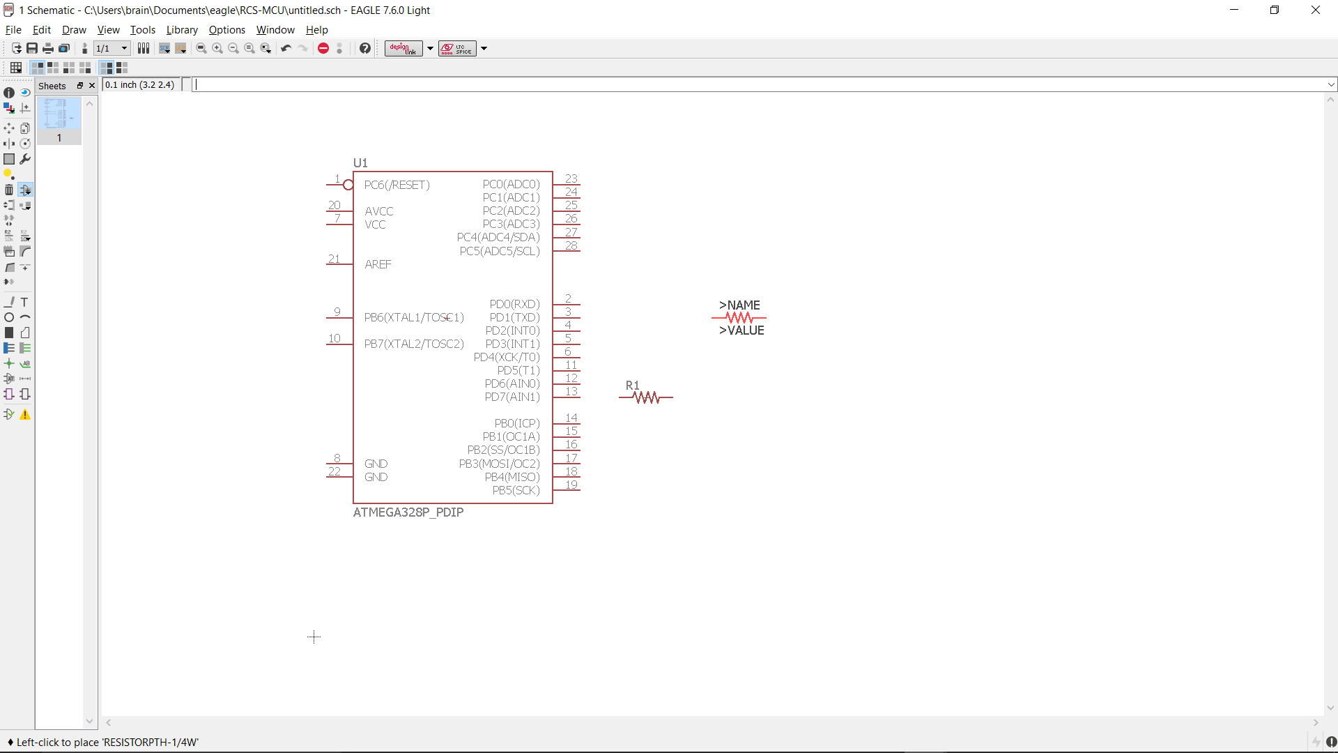Viewport: 1338px width, 753px height.
Task: Select the Mirror tool
Action: tap(9, 144)
